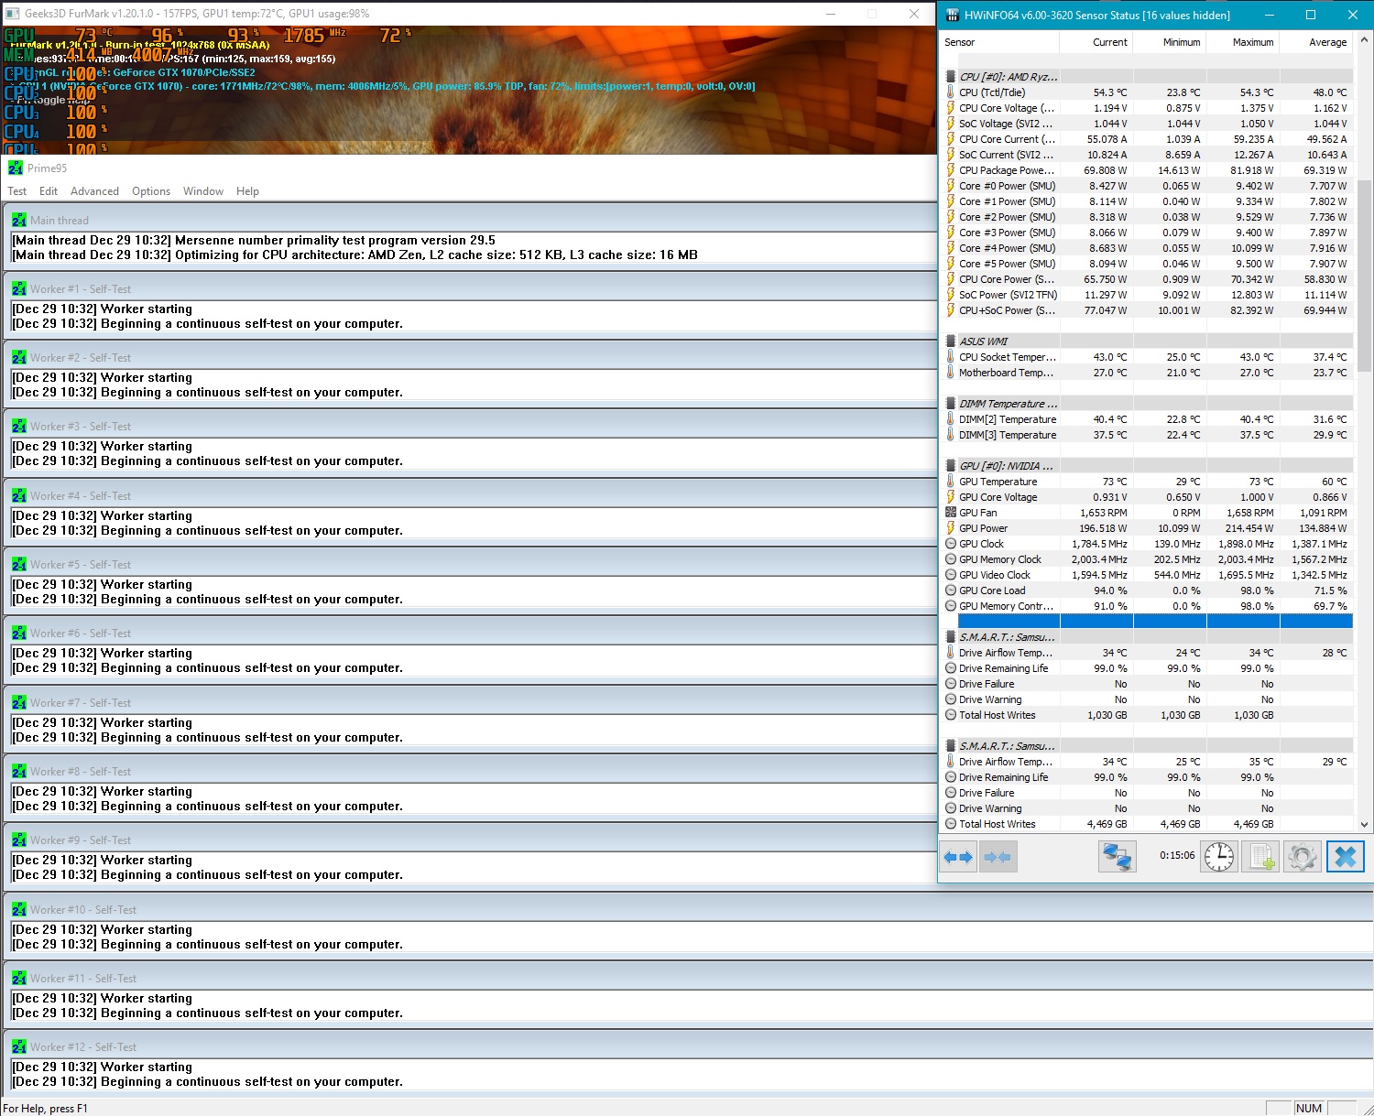Click the thermometer icon for CPU (Tctl/Tdie)
1374x1116 pixels.
pyautogui.click(x=951, y=92)
